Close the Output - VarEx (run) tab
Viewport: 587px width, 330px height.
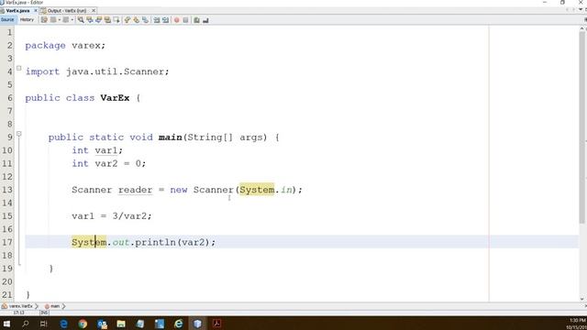tap(94, 10)
